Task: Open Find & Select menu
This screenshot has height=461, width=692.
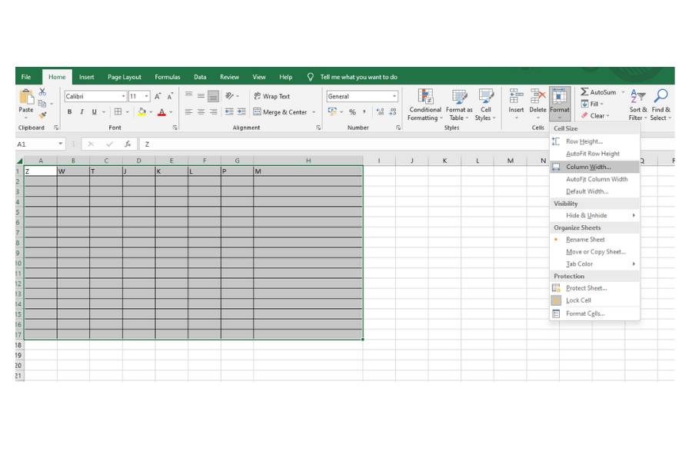Action: click(660, 105)
